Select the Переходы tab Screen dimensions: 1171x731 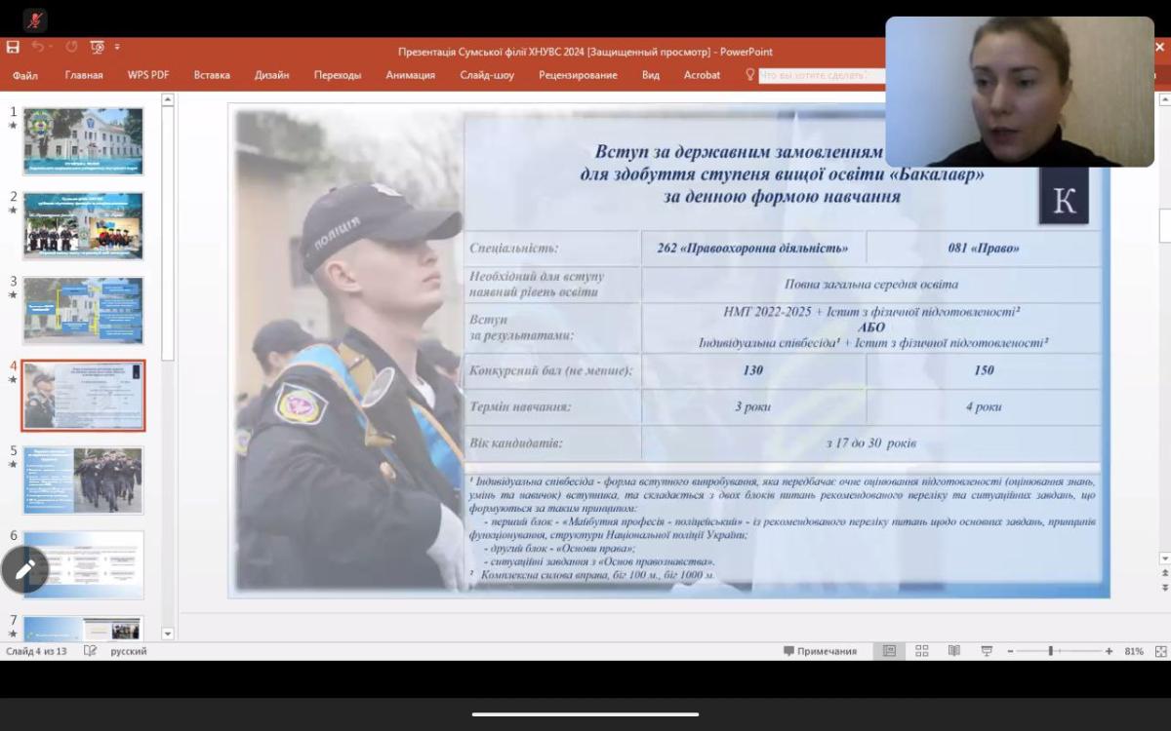pos(338,75)
